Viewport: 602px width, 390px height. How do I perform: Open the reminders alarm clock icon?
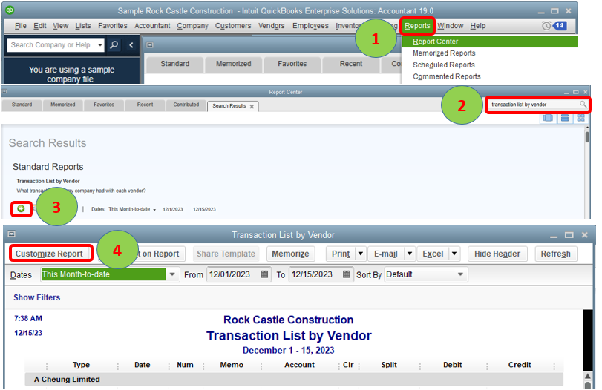click(546, 26)
